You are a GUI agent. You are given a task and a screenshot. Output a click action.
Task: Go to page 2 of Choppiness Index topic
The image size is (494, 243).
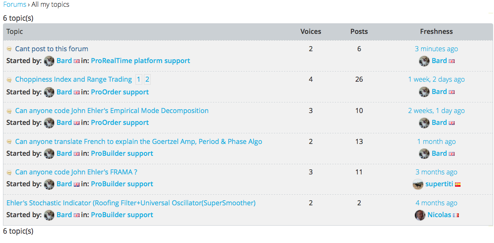(x=147, y=79)
